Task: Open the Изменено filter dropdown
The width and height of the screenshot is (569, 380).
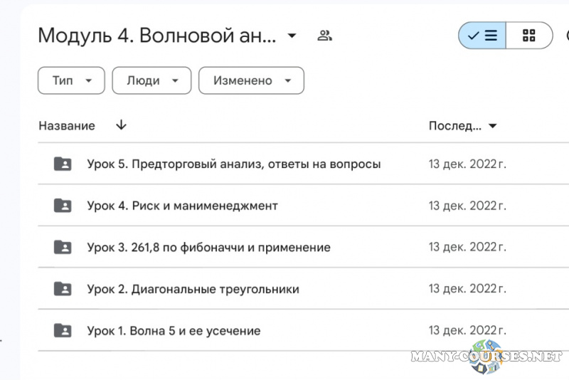Action: tap(251, 80)
